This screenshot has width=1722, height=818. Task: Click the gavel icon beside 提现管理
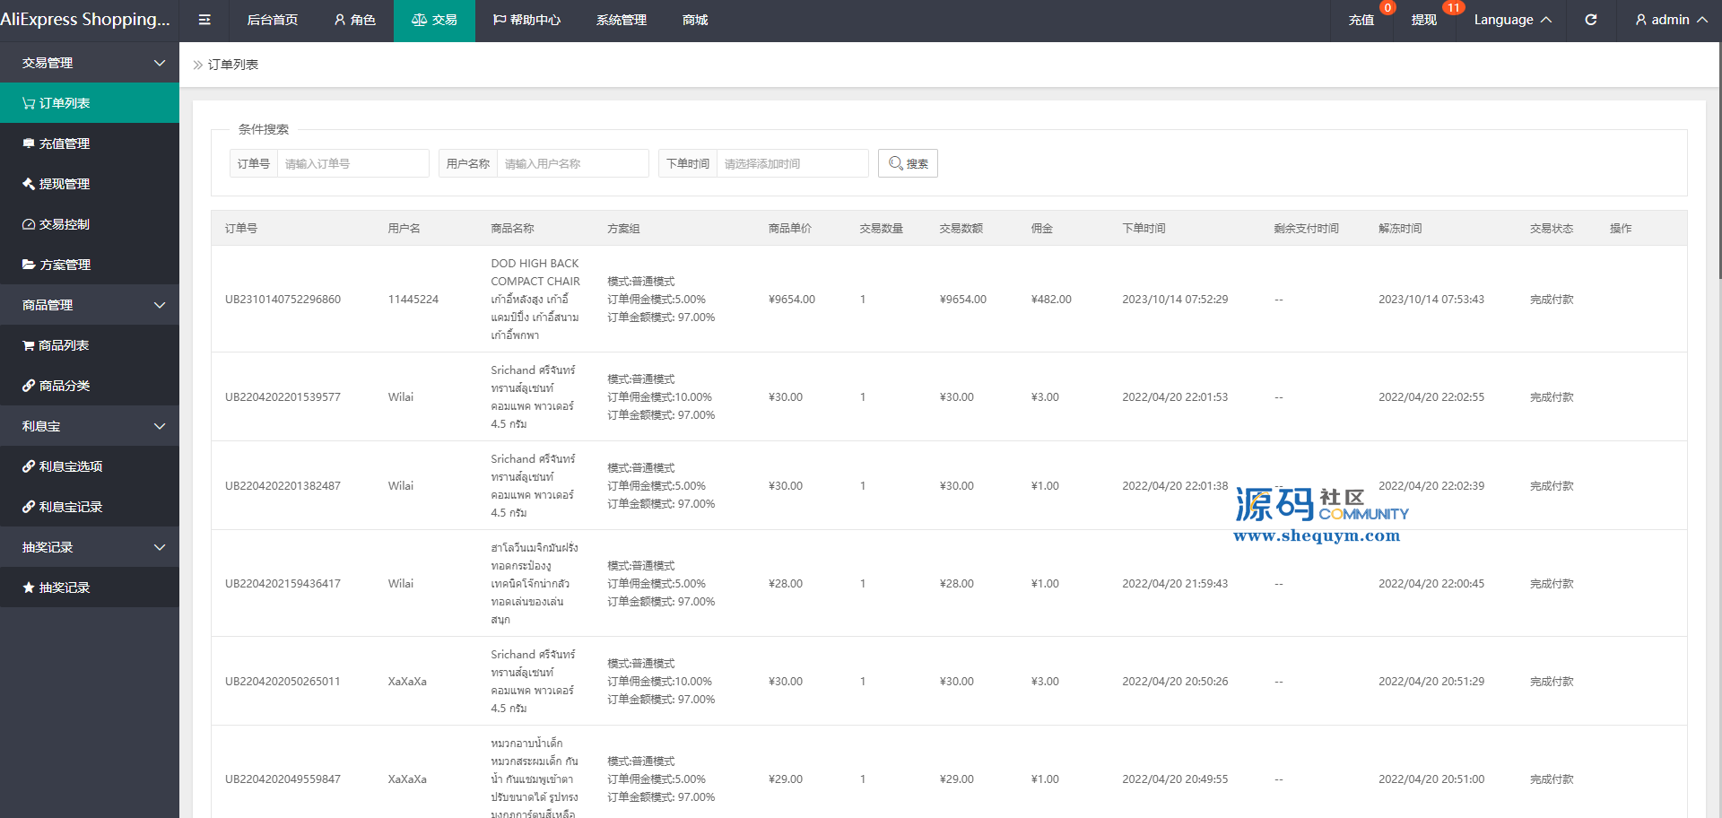[29, 184]
